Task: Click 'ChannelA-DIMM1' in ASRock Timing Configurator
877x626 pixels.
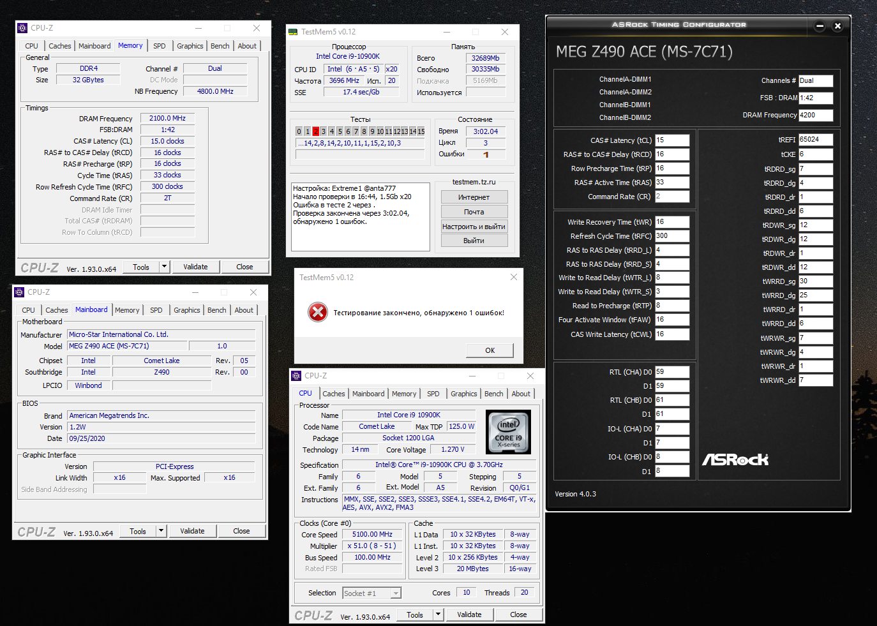Action: 625,79
